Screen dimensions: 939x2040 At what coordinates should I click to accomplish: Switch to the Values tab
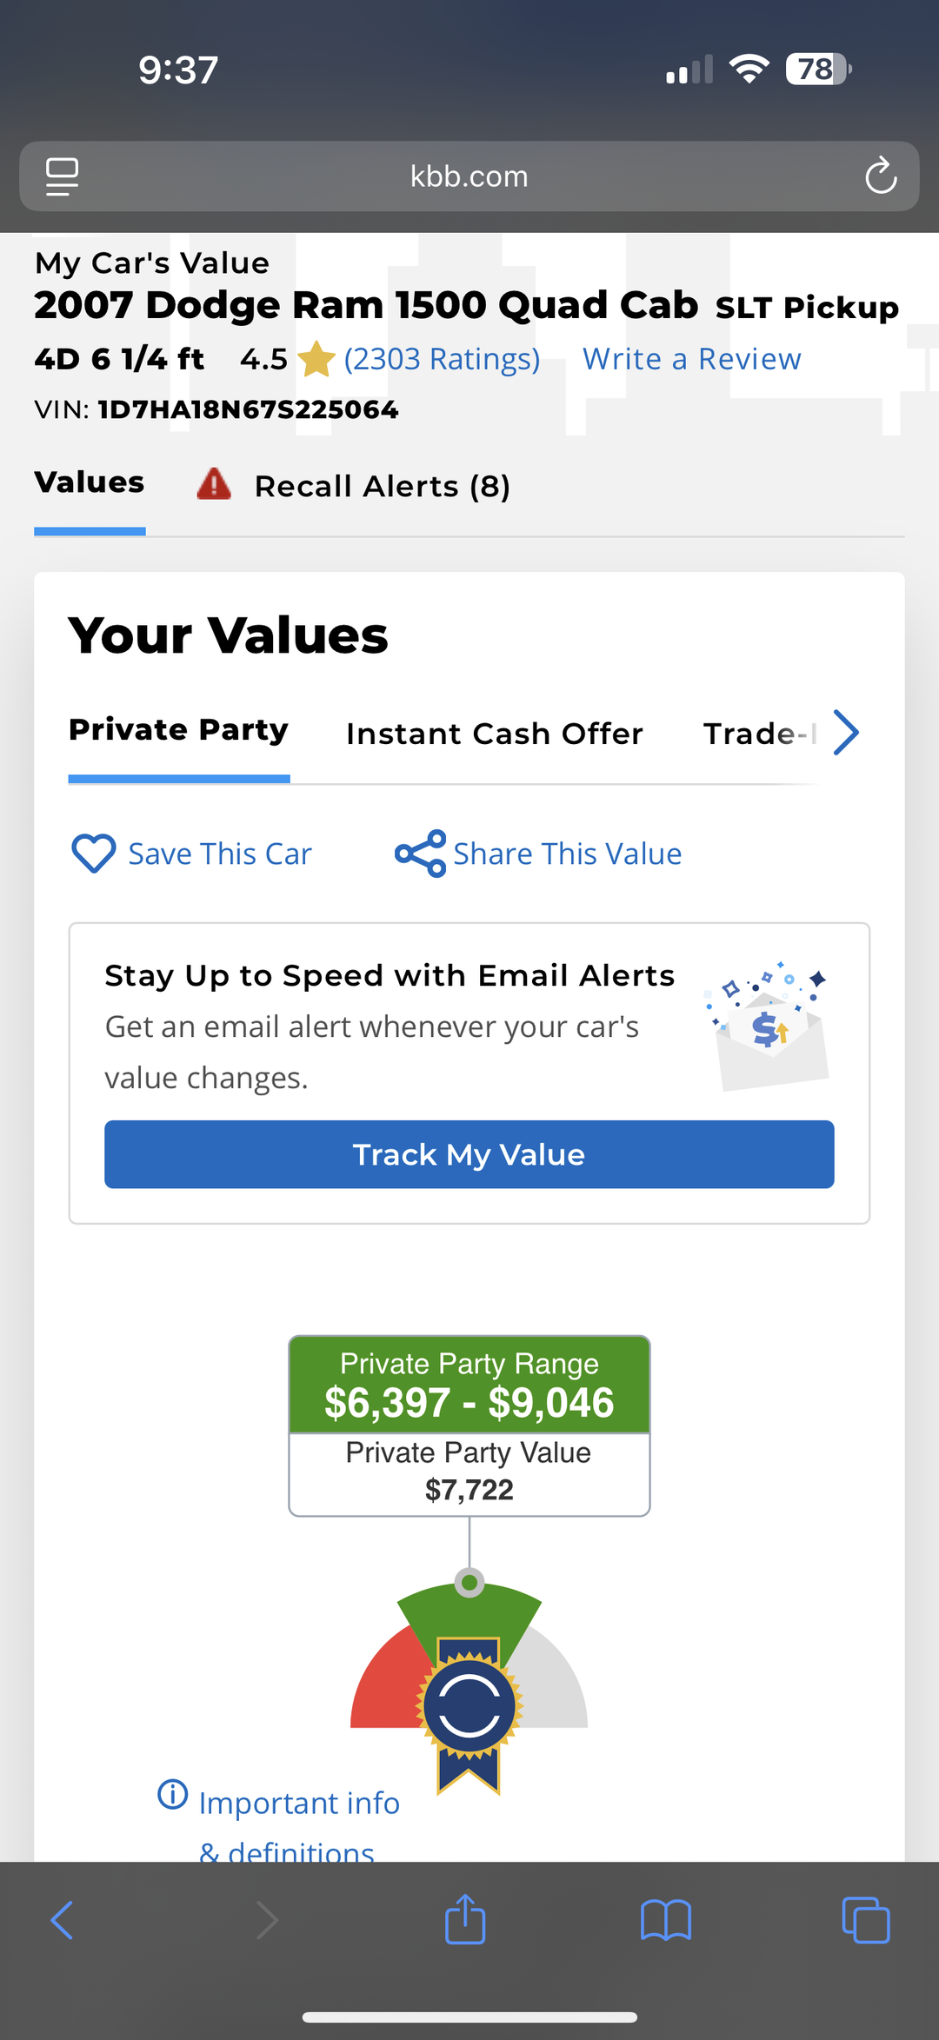(90, 483)
